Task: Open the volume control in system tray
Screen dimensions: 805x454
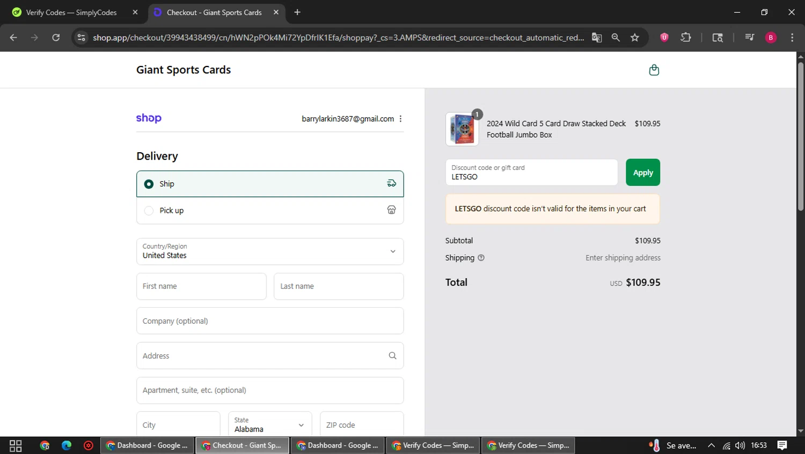Action: (x=740, y=445)
